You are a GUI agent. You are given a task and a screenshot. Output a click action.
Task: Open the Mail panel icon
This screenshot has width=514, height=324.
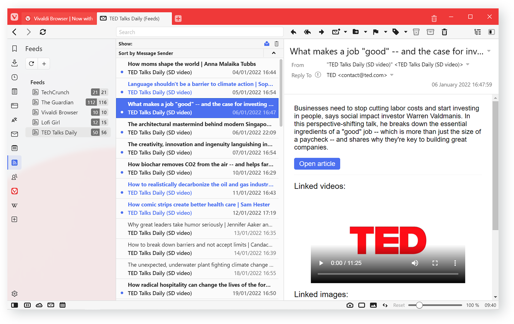pyautogui.click(x=14, y=134)
